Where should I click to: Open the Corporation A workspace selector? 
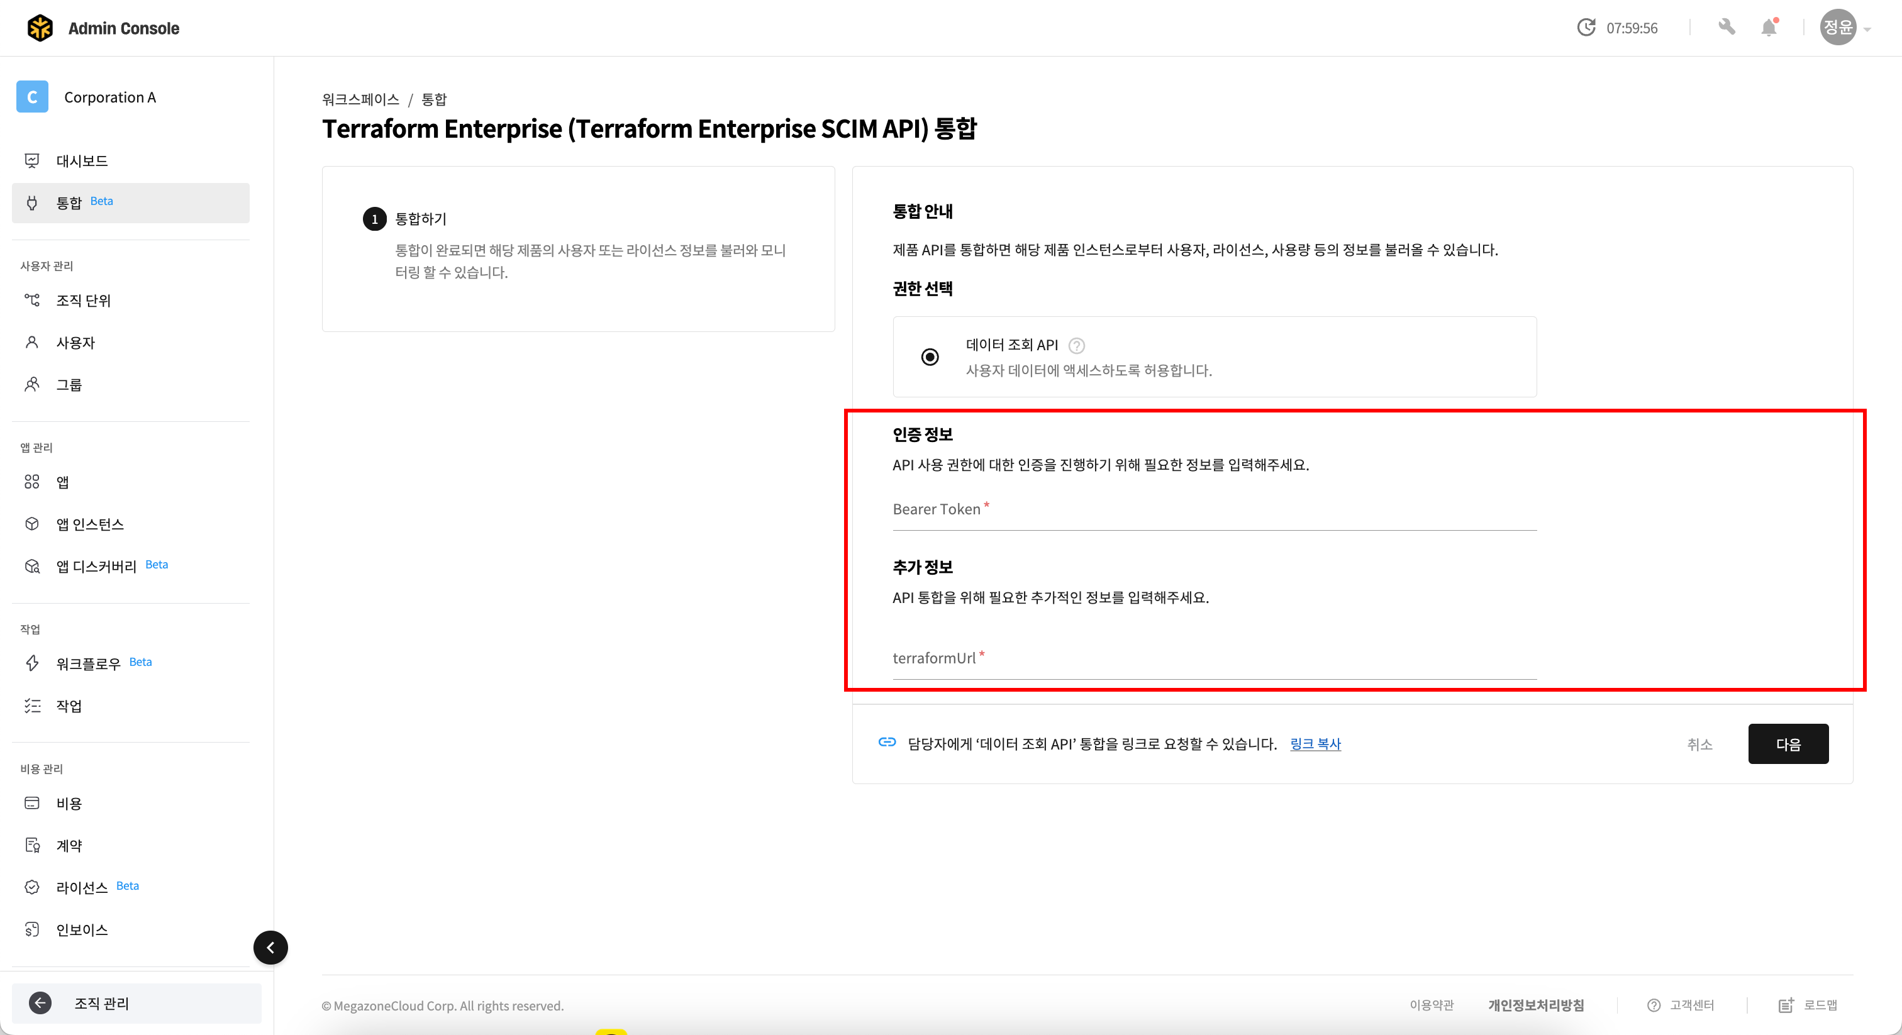coord(109,97)
